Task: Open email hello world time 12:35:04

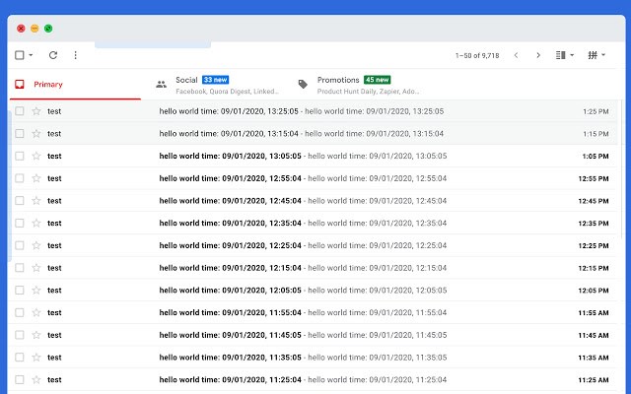Action: pyautogui.click(x=313, y=223)
